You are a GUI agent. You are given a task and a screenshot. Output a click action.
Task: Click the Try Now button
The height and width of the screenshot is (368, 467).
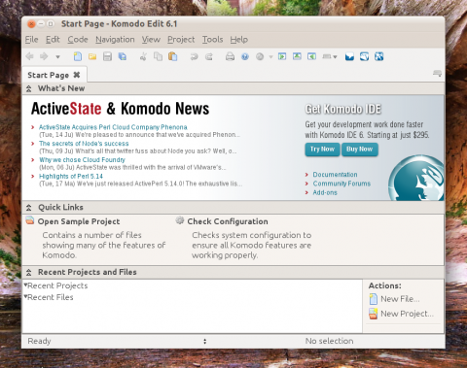322,150
